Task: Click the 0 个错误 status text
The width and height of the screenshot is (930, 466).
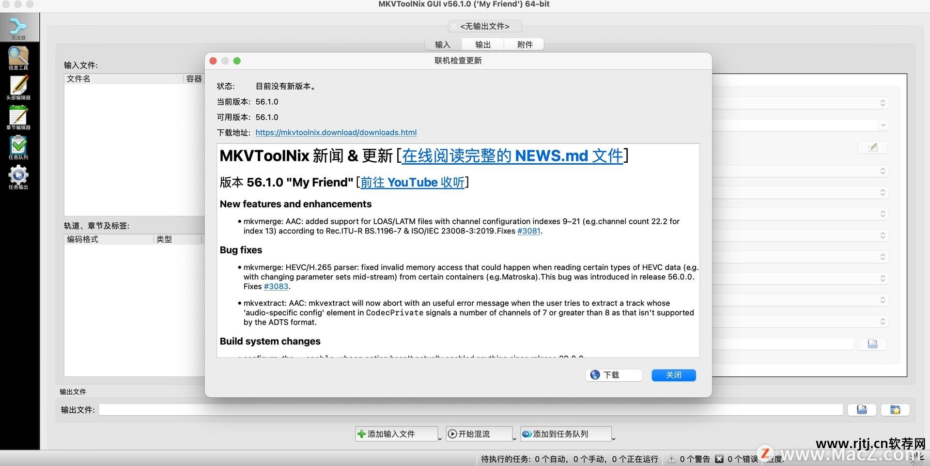Action: point(743,459)
